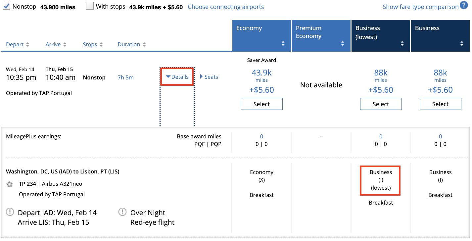Sort flights by Duration arrows

point(144,45)
